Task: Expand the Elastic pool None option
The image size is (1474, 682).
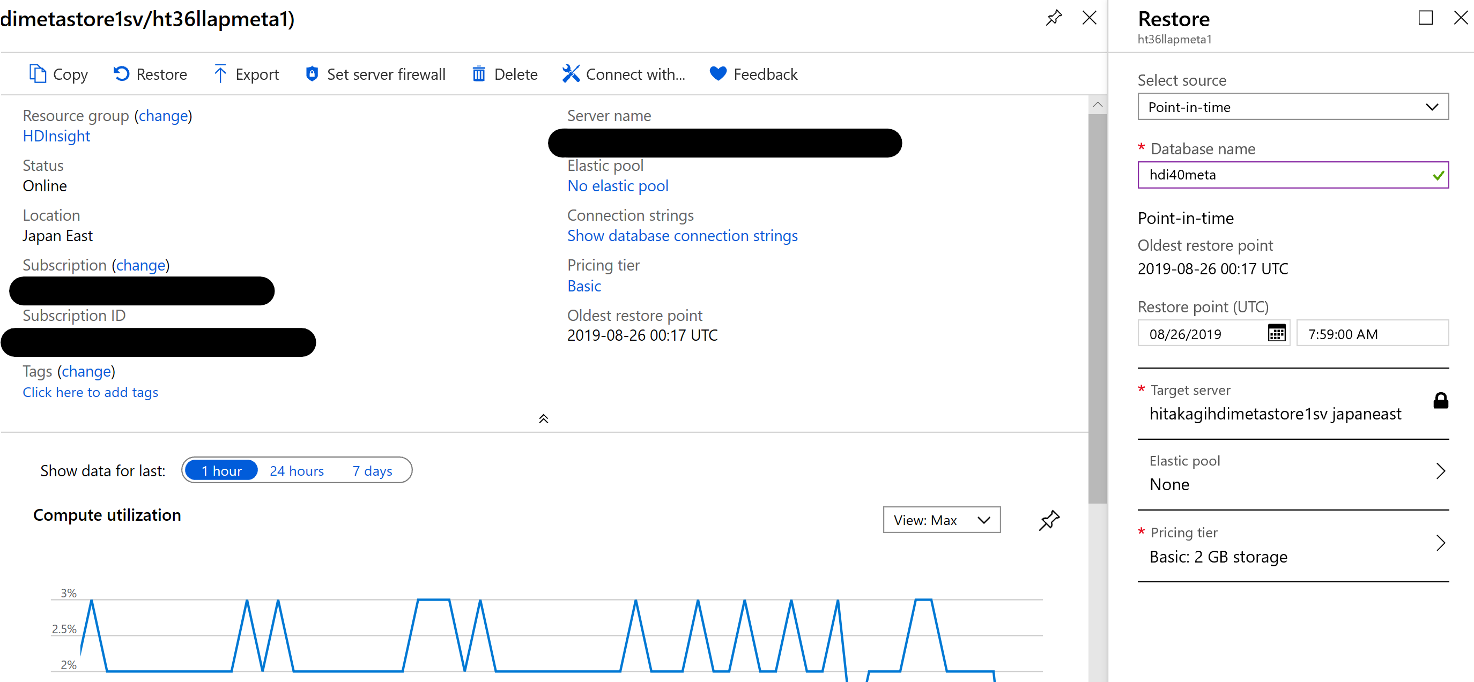Action: click(1293, 474)
